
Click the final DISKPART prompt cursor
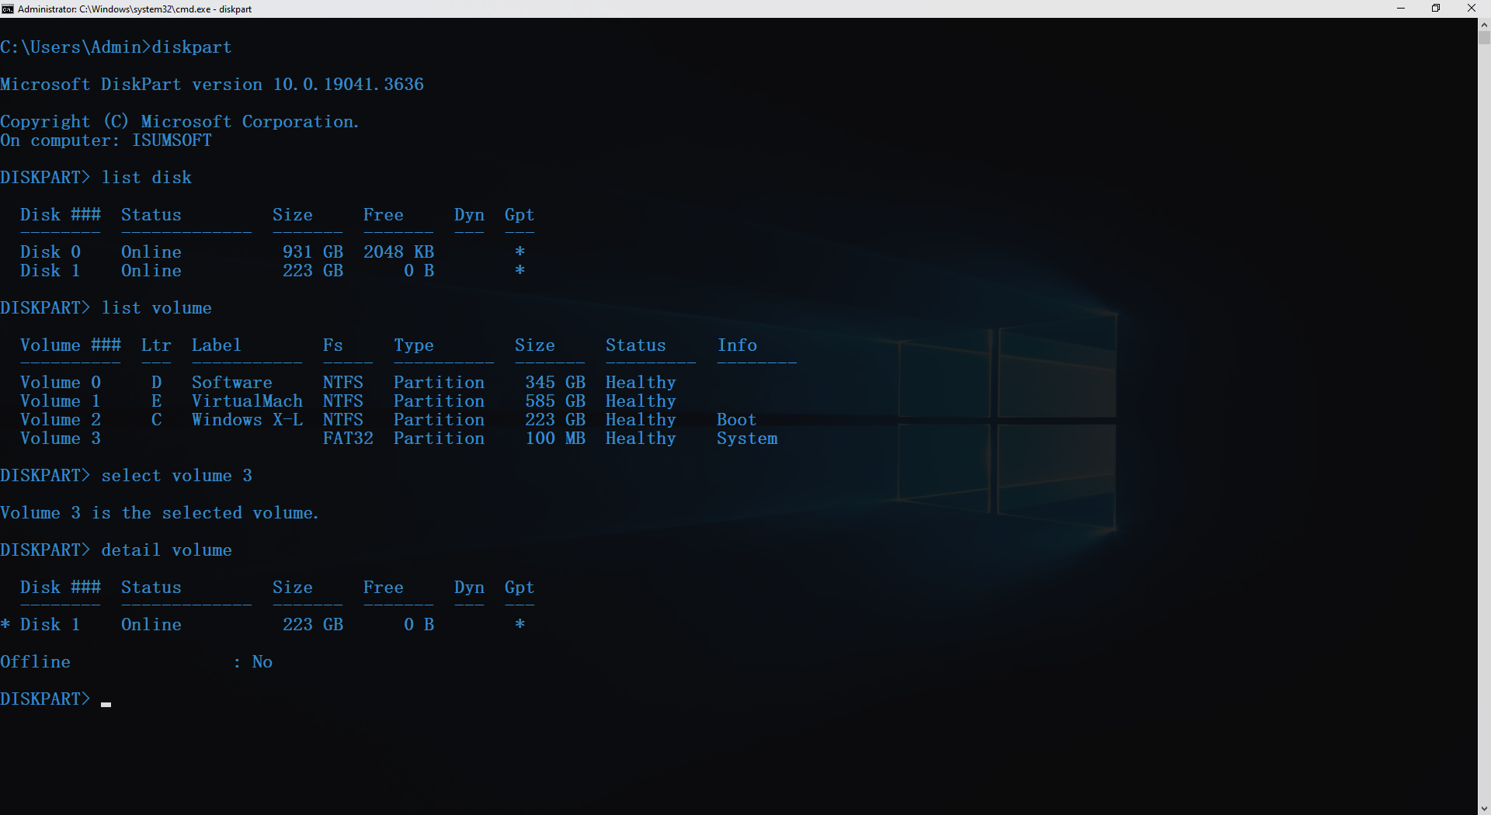[106, 704]
